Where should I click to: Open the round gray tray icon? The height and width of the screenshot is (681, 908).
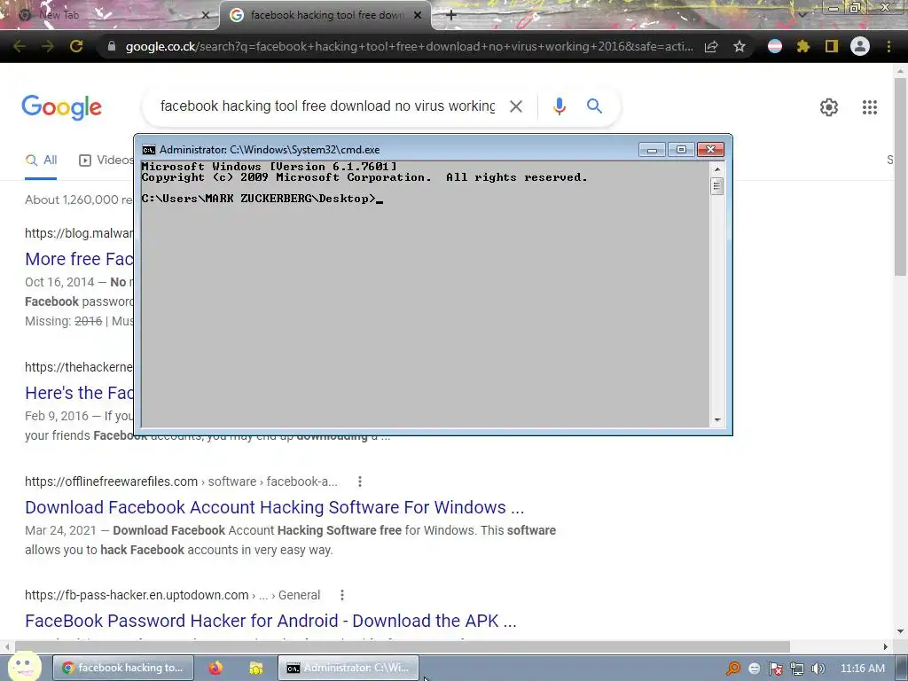tap(754, 669)
